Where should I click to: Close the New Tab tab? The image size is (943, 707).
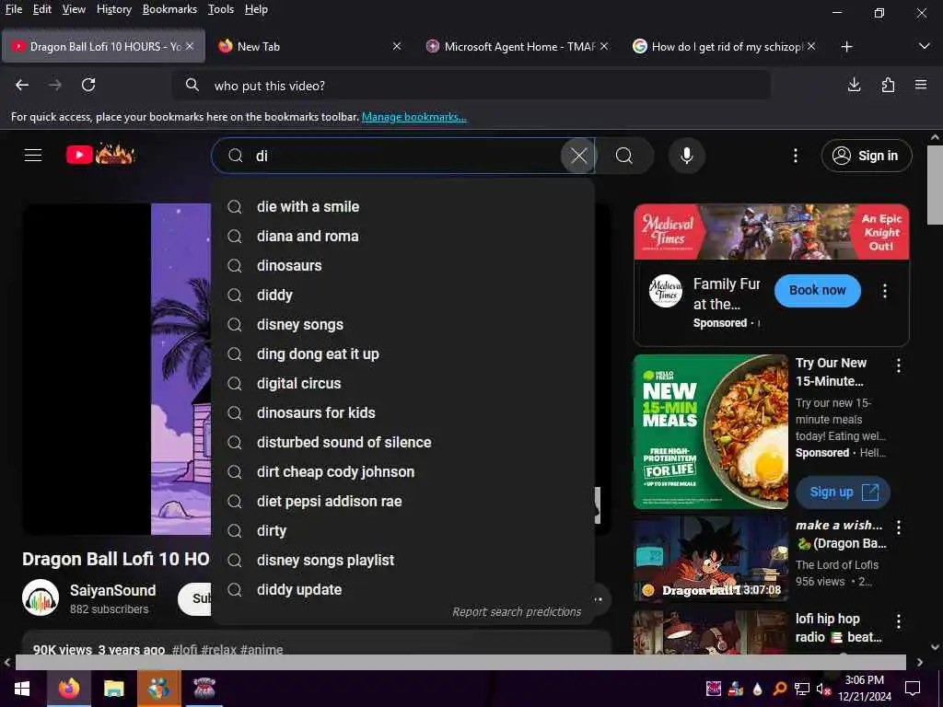point(397,46)
